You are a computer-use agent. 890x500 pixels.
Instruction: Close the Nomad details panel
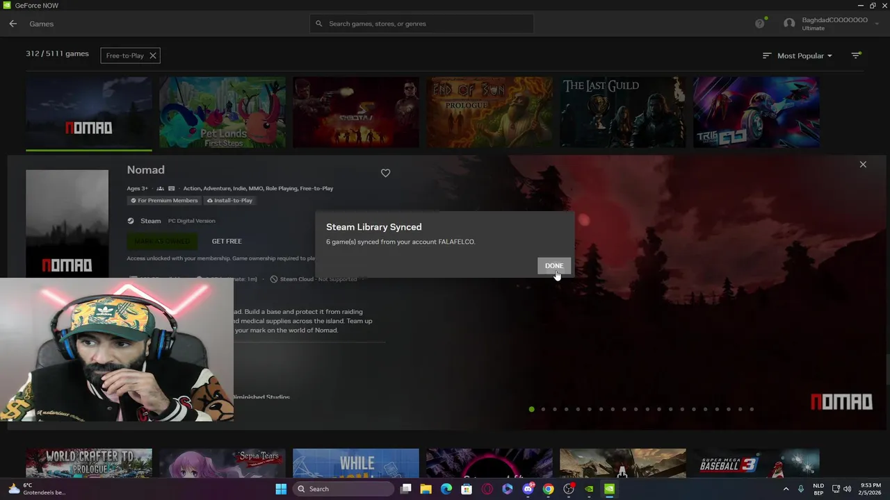click(x=863, y=165)
